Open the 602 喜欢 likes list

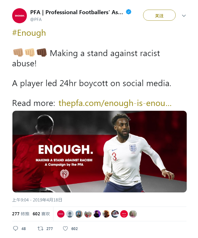(41, 214)
